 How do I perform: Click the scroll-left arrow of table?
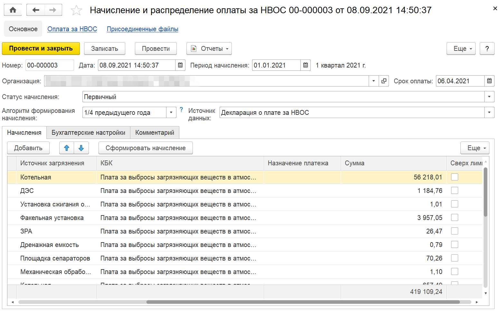coord(13,302)
